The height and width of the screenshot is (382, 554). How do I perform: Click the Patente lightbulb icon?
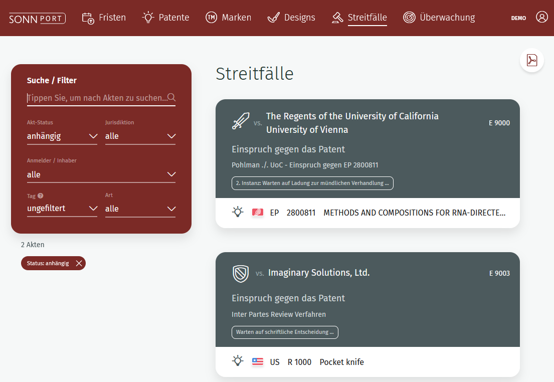[x=148, y=18]
